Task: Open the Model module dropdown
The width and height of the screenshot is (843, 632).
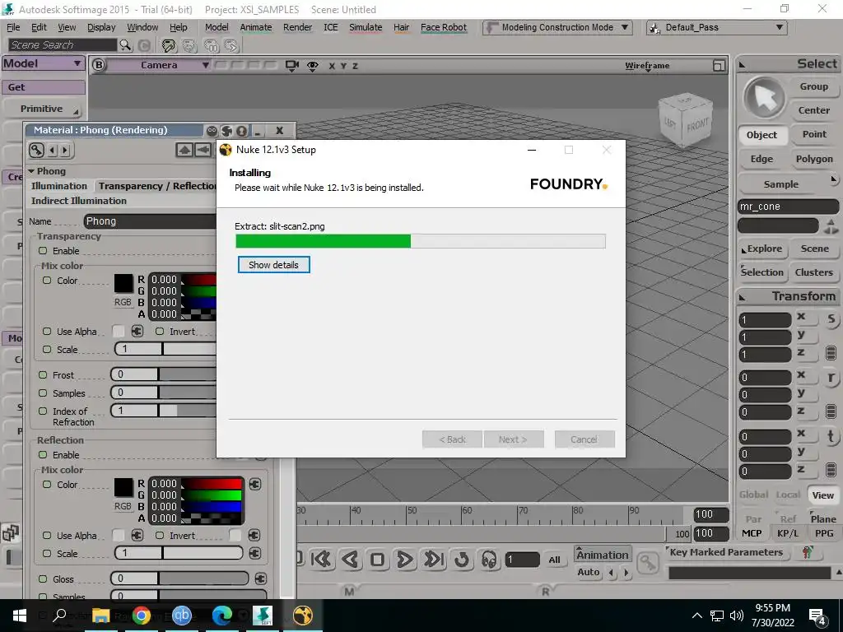Action: [43, 63]
